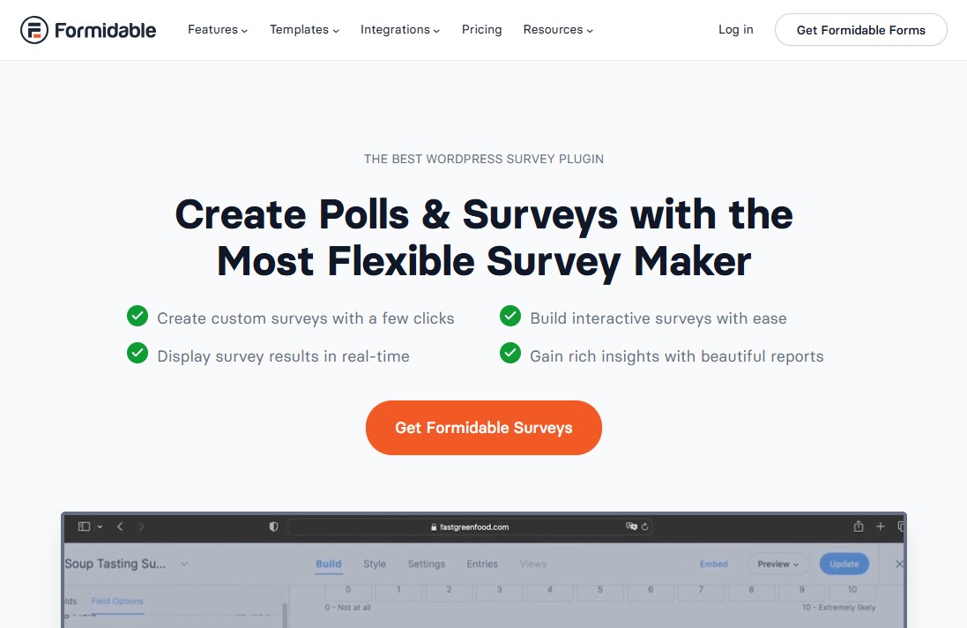
Task: Click the back navigation arrow
Action: (x=120, y=526)
